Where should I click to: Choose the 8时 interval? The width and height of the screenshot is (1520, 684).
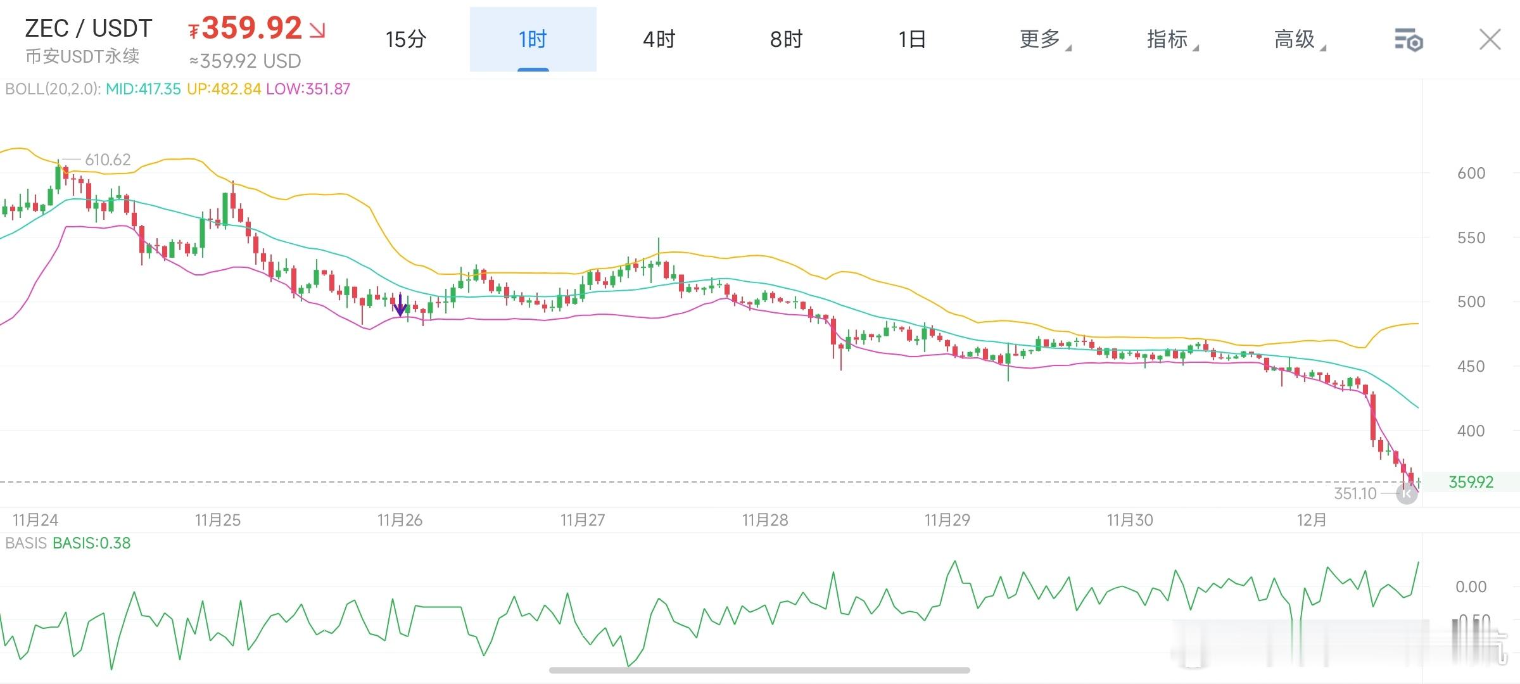(x=786, y=39)
